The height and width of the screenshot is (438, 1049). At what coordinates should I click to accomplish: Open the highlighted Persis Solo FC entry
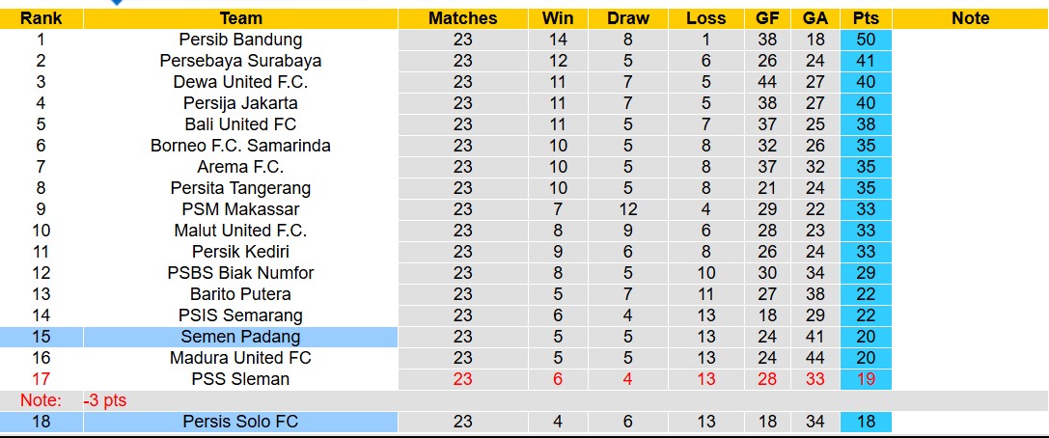[x=240, y=422]
